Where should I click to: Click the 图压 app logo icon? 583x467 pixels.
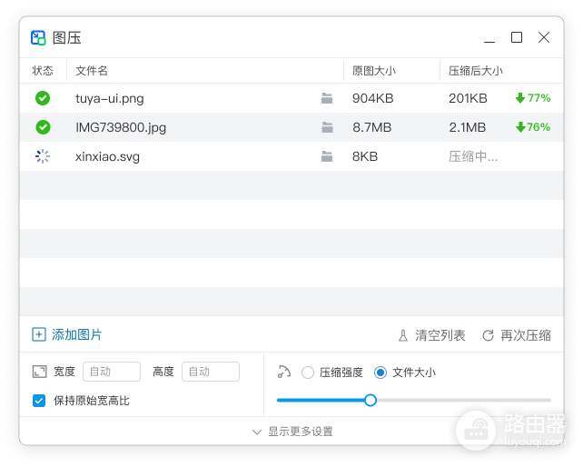click(38, 37)
